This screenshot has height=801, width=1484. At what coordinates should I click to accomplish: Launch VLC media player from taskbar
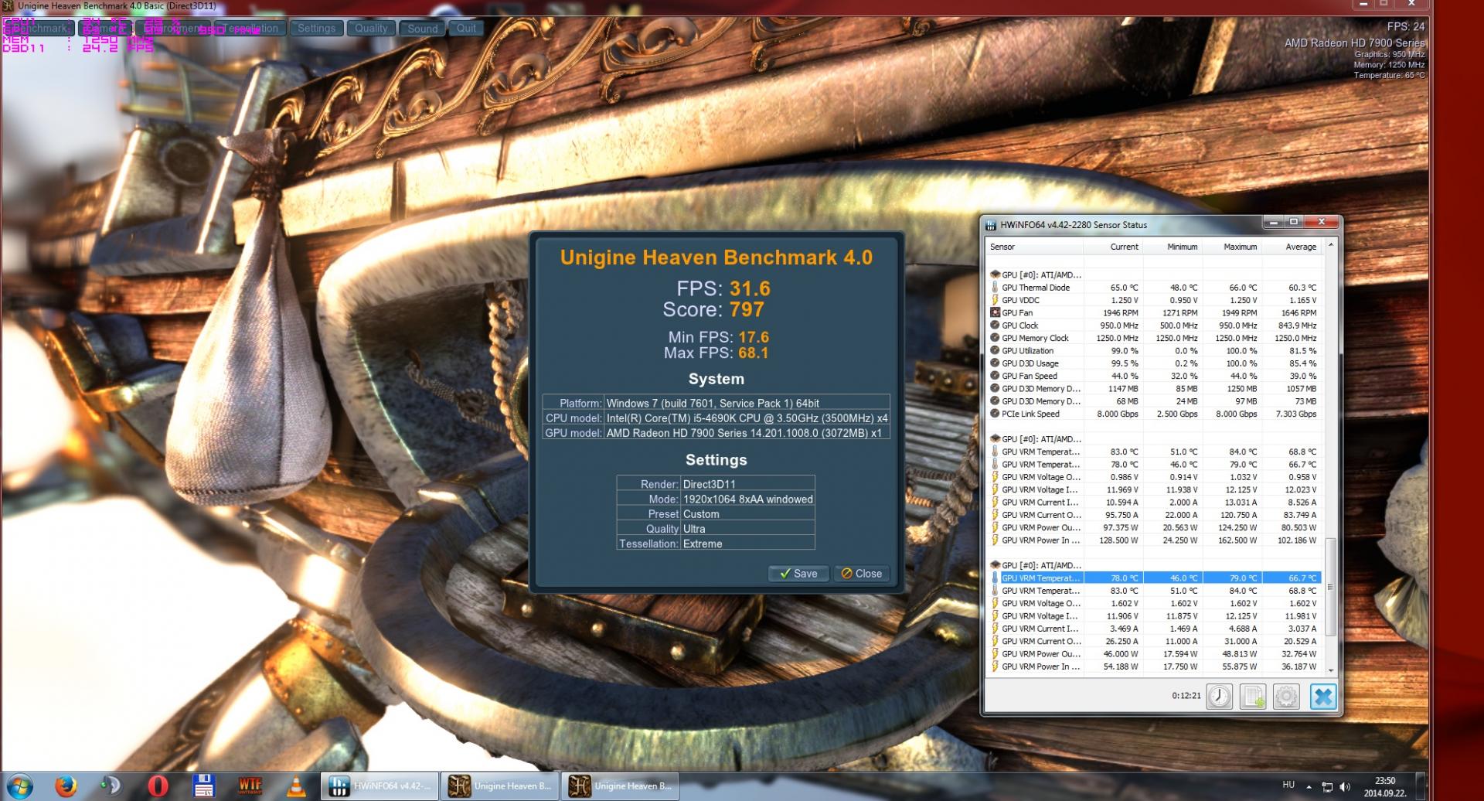point(295,786)
